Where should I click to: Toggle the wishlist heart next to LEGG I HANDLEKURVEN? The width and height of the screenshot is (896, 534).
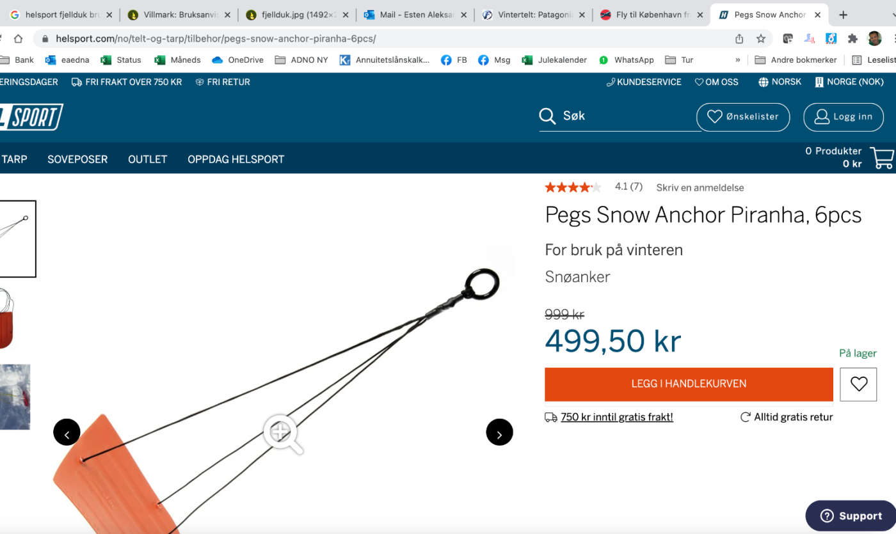(x=858, y=384)
